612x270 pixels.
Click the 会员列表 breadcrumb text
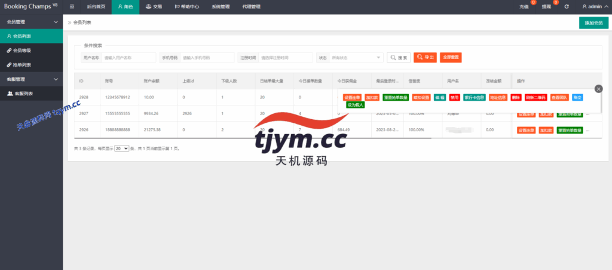[82, 23]
